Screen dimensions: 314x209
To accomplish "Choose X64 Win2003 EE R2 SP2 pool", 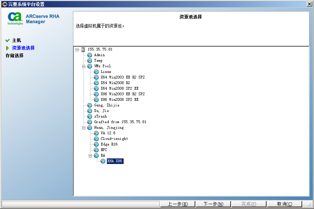I will coord(123,77).
